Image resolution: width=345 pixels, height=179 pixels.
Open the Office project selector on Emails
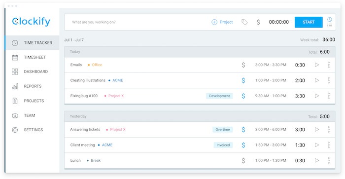(95, 65)
